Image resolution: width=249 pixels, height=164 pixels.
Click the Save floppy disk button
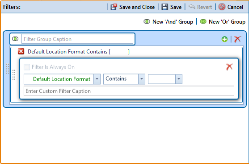pos(172,7)
